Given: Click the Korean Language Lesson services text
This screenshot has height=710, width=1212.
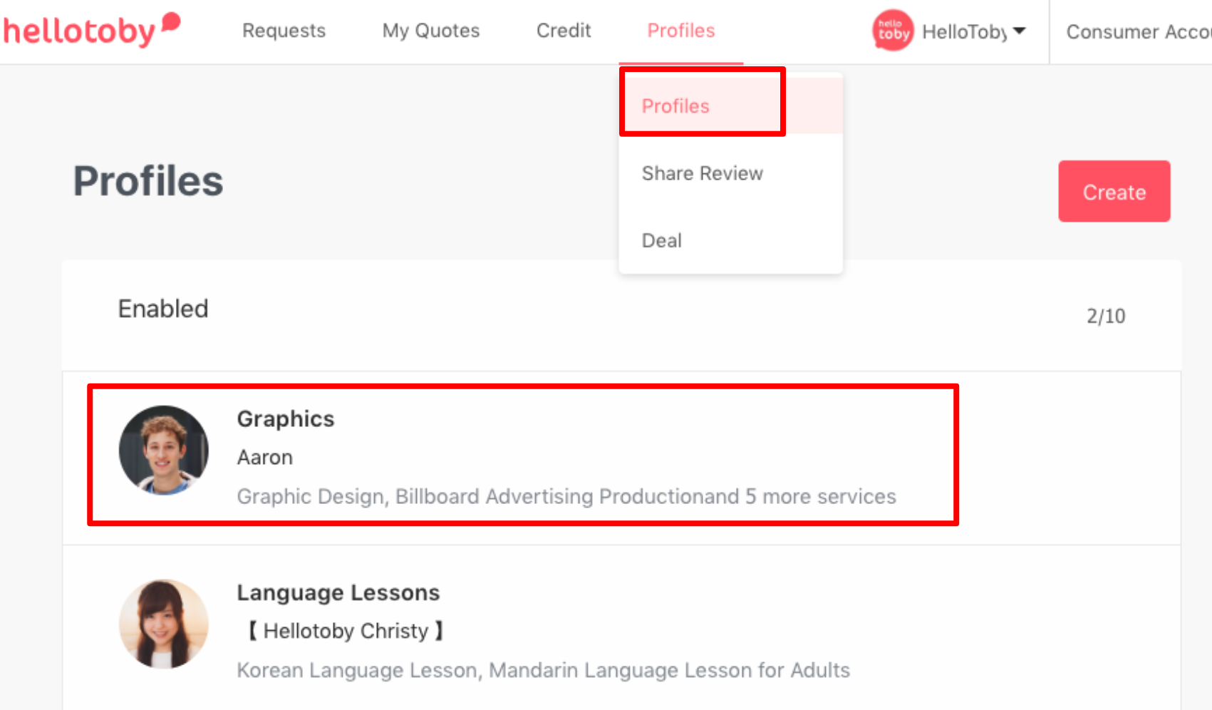Looking at the screenshot, I should pyautogui.click(x=543, y=670).
